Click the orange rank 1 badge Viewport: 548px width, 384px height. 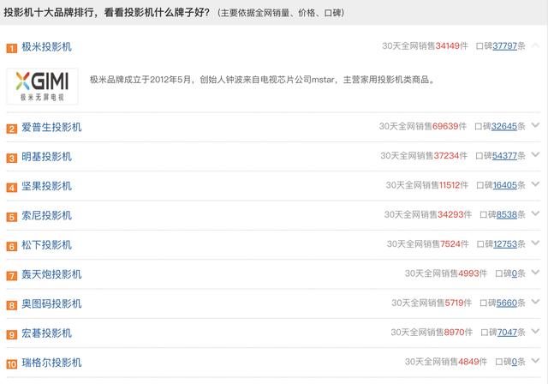[x=11, y=48]
